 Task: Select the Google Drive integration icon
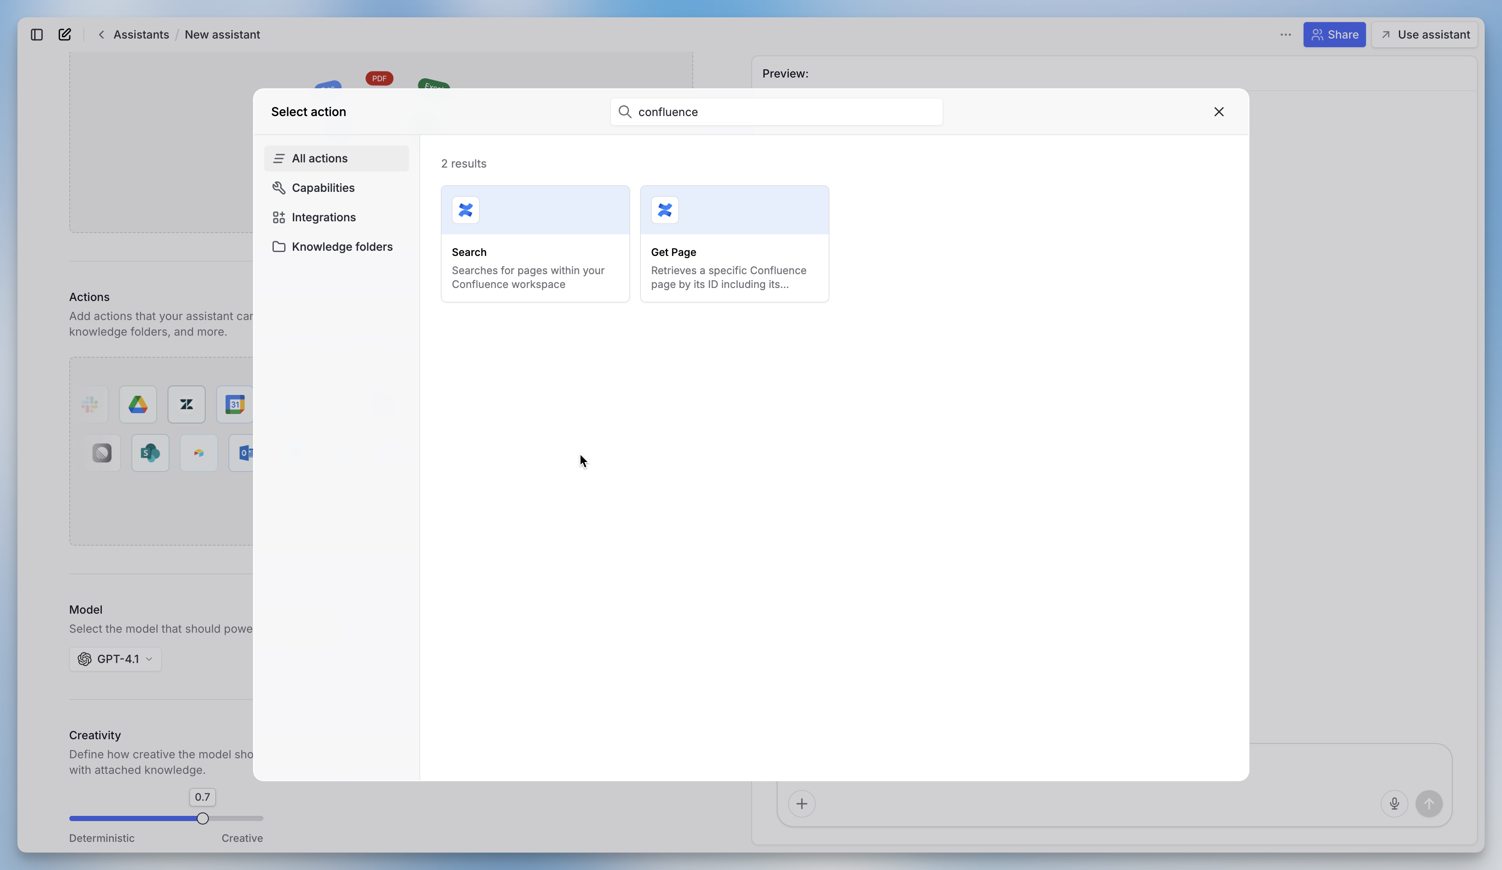coord(138,404)
